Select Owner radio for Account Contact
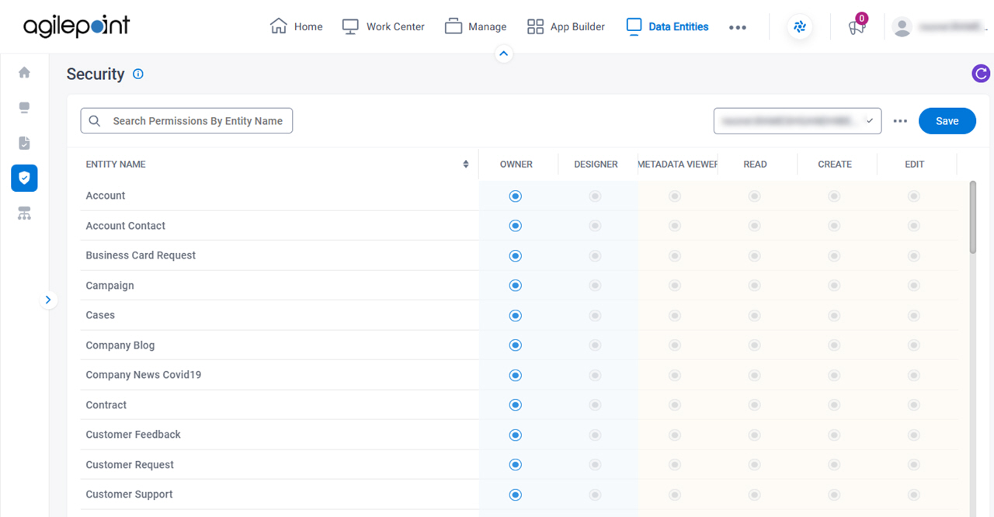The height and width of the screenshot is (517, 994). tap(515, 226)
